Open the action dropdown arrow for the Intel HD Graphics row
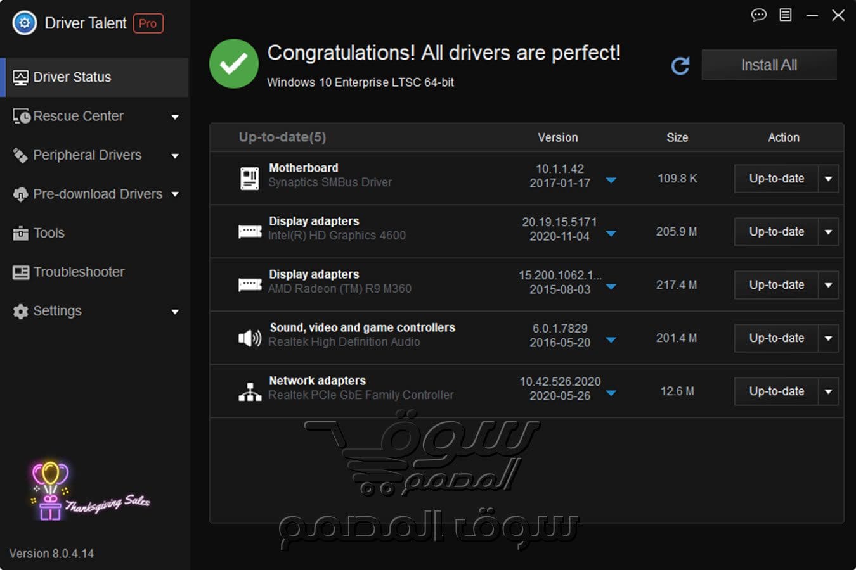The height and width of the screenshot is (570, 856). pos(828,232)
